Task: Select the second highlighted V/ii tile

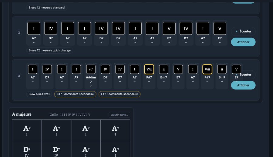Action: 207,69
